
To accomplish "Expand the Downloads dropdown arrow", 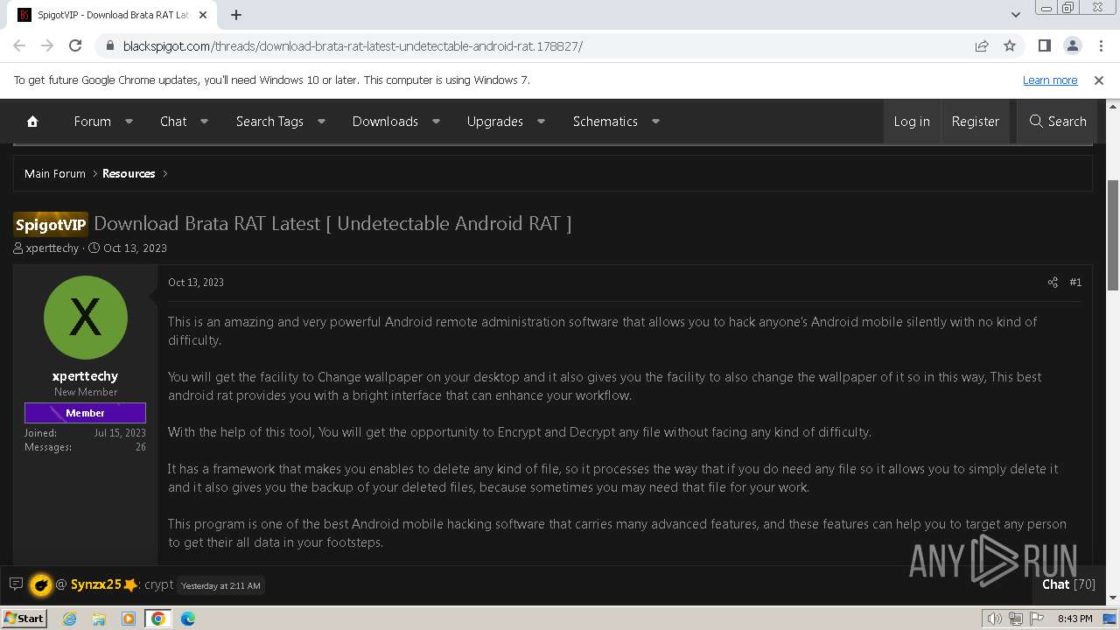I will click(436, 122).
